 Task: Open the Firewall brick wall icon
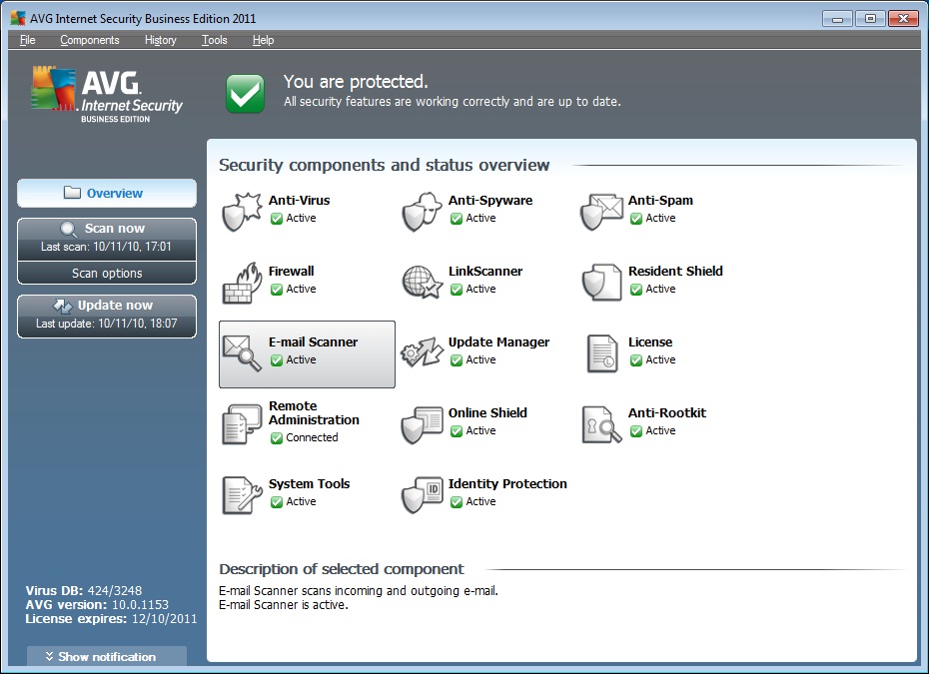(x=242, y=284)
